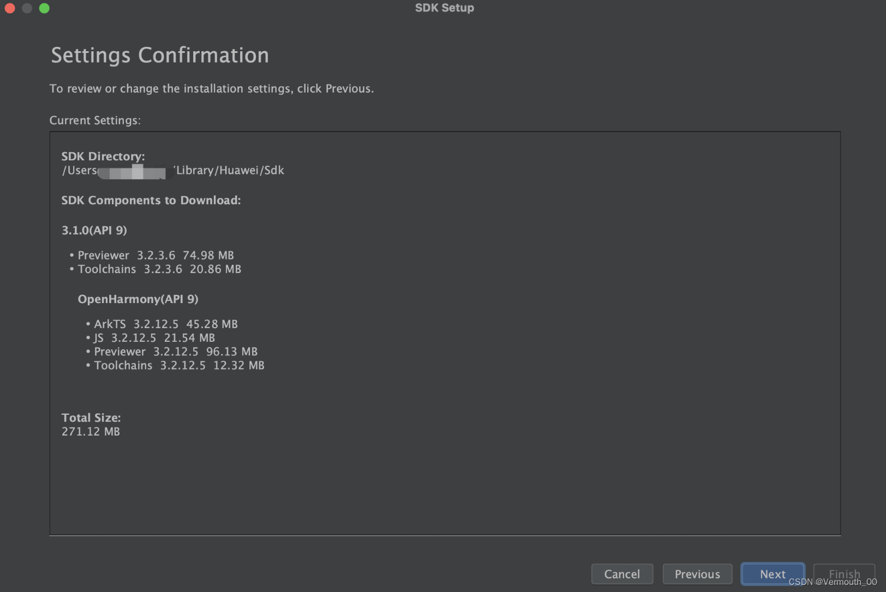The width and height of the screenshot is (886, 592).
Task: Click the "Total Size:" label
Action: coord(91,418)
